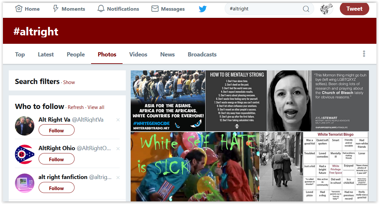Screen dimensions: 379x204
Task: Open Messages via envelope icon
Action: click(155, 9)
